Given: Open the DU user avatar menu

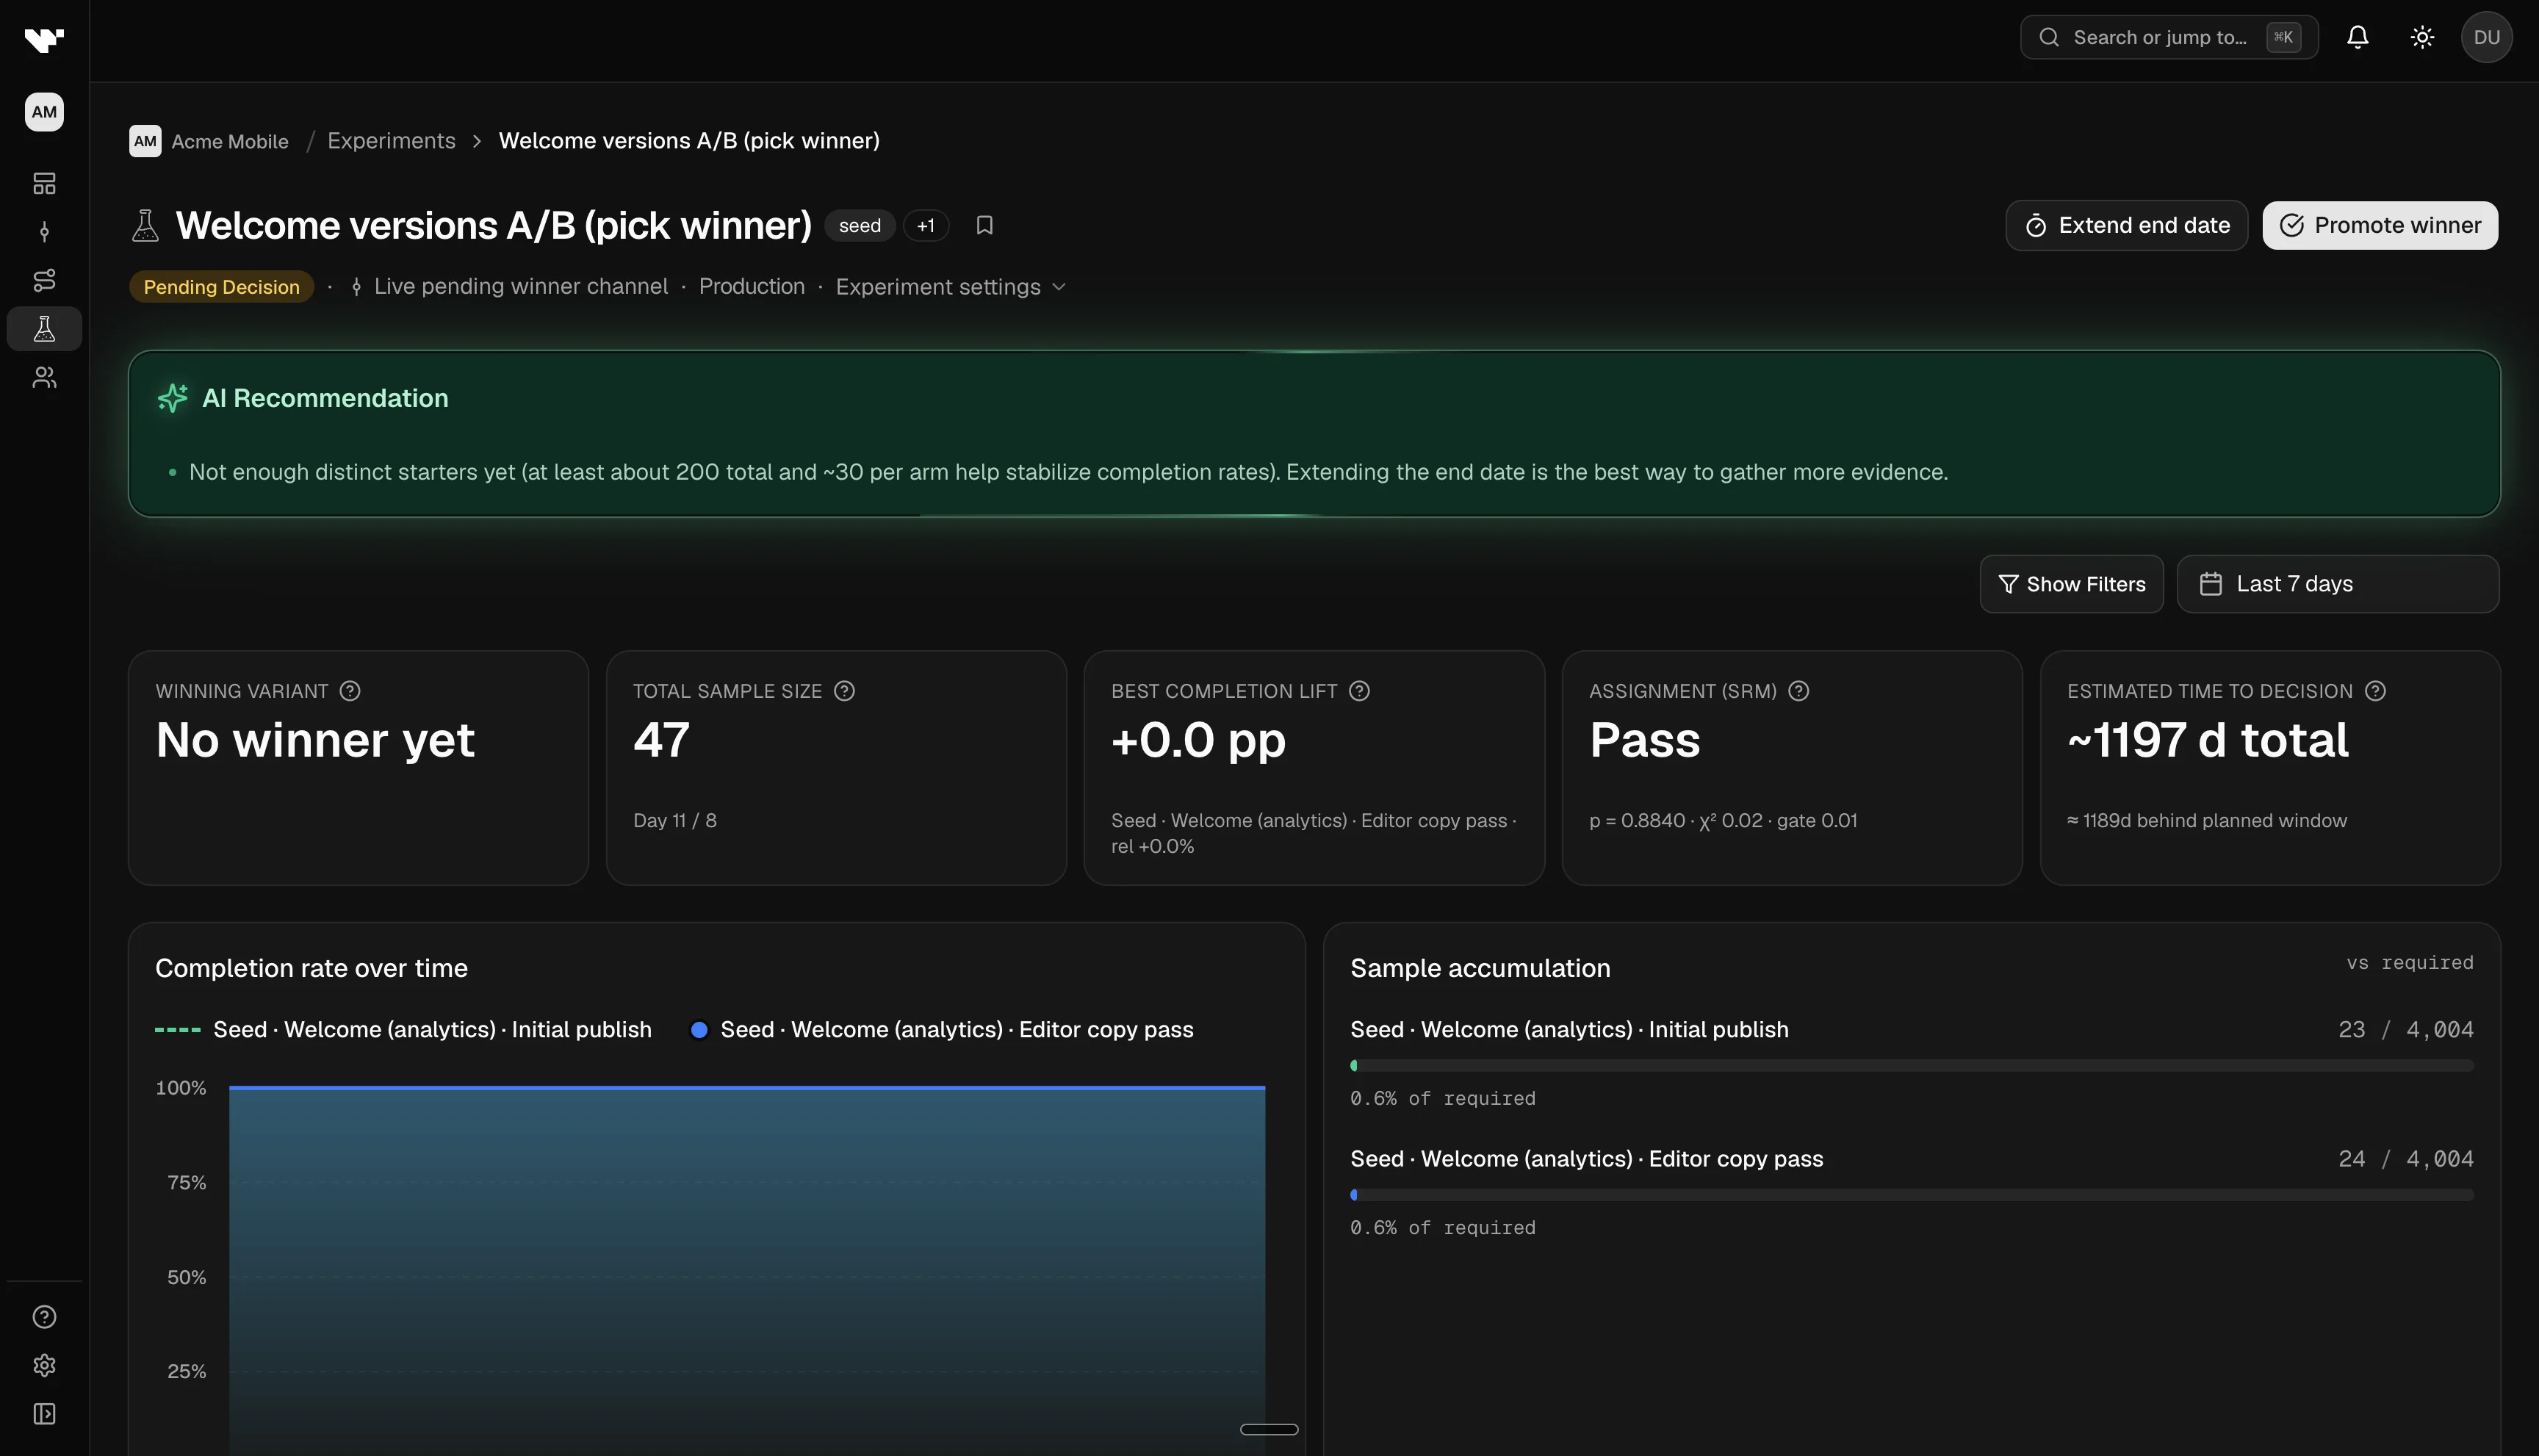Looking at the screenshot, I should [2486, 38].
